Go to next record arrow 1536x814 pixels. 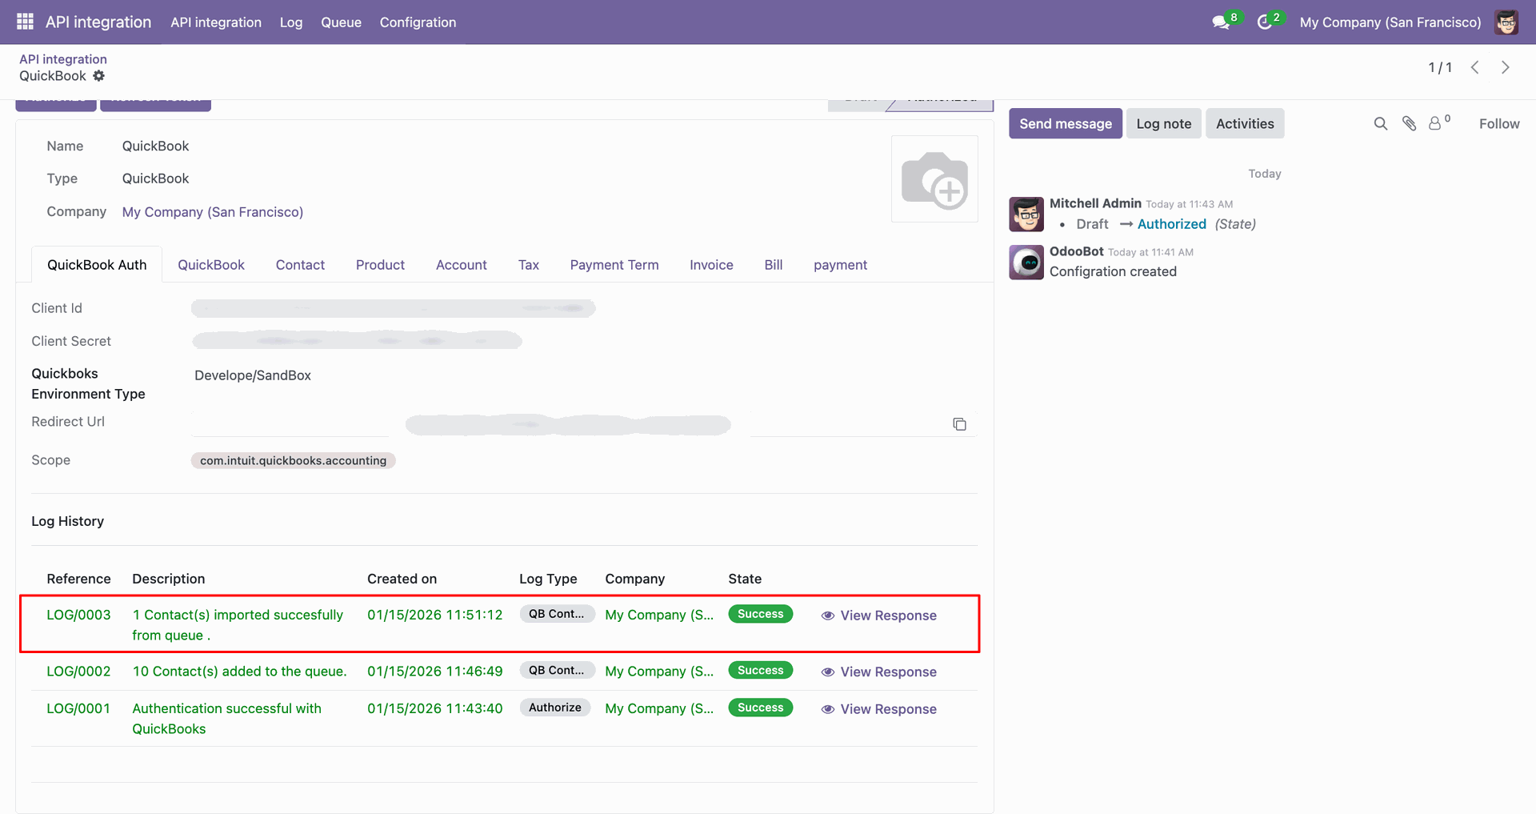[1506, 67]
